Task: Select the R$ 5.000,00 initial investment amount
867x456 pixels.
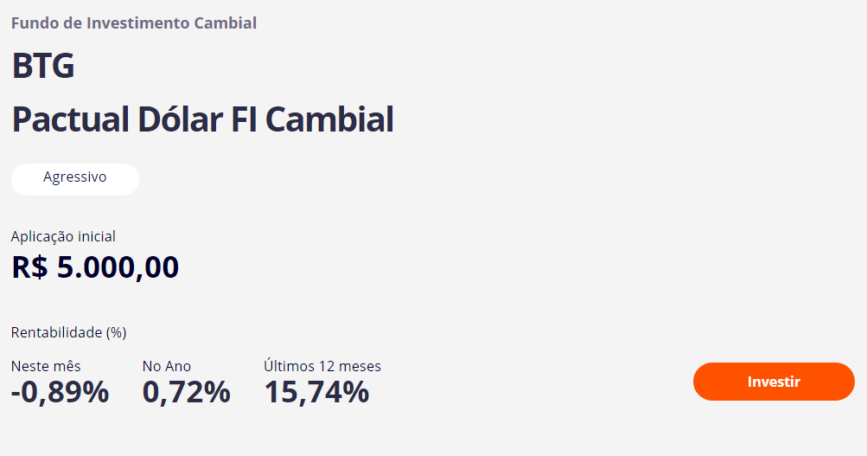Action: 95,267
